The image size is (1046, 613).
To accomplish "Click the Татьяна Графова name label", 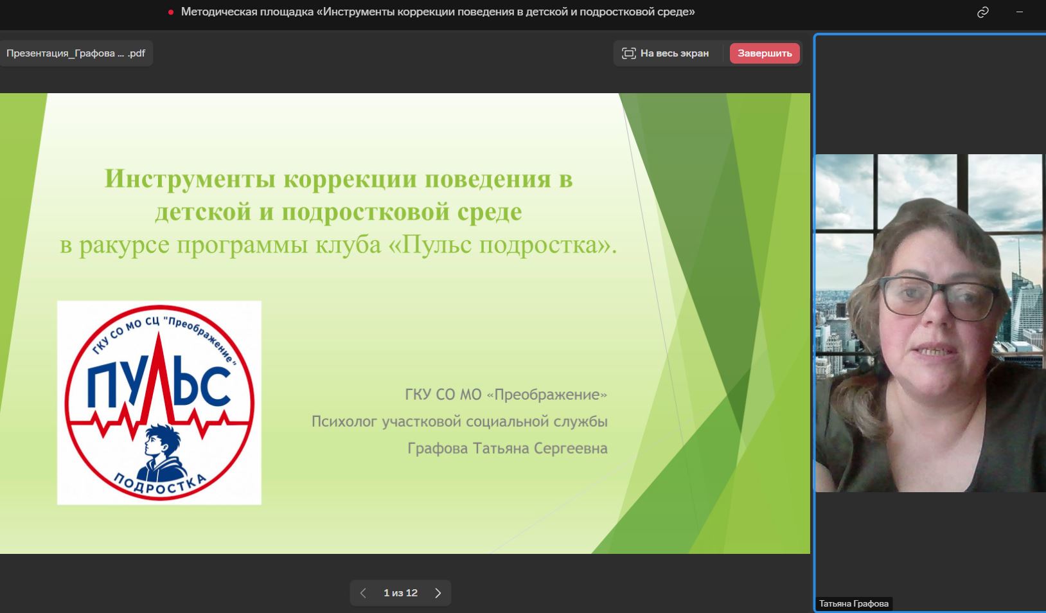I will click(x=854, y=603).
